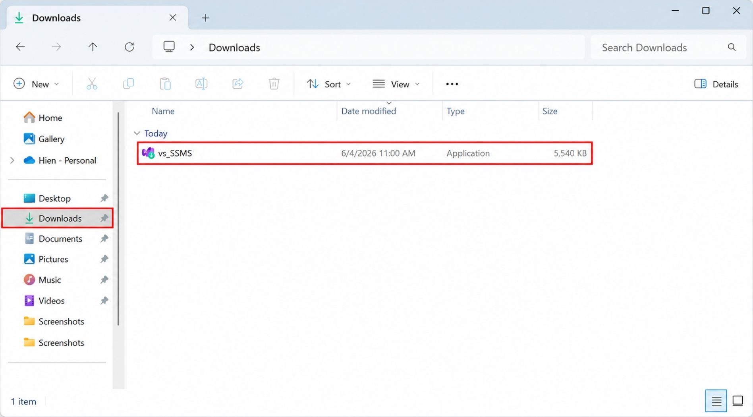Collapse the Today group

137,133
